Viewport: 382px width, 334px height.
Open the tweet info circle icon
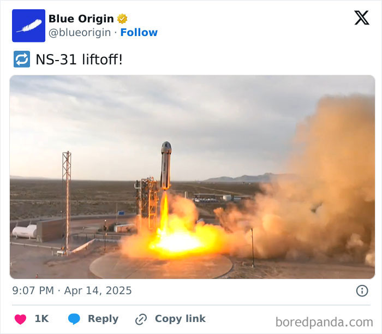[x=362, y=291]
